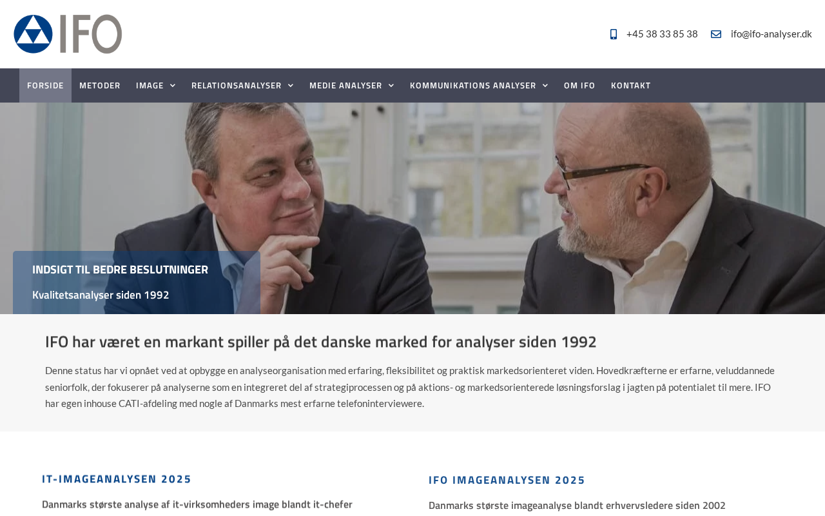Expand the Medie Analyser chevron arrow
The height and width of the screenshot is (516, 825).
pyautogui.click(x=391, y=86)
